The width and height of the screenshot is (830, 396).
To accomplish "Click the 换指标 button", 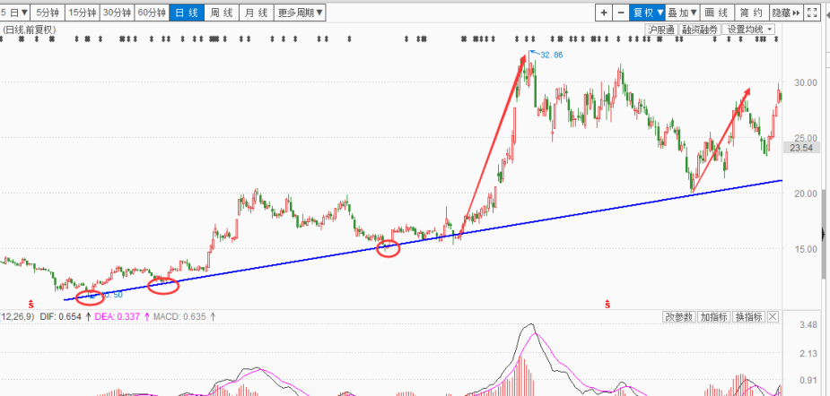I will tap(749, 316).
